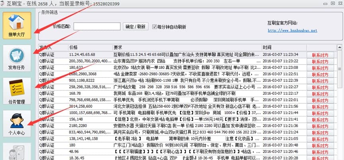Viewport: 344px width, 160px height.
Task: Click 联系对方 for the 11:21:44 row
Action: (x=320, y=114)
